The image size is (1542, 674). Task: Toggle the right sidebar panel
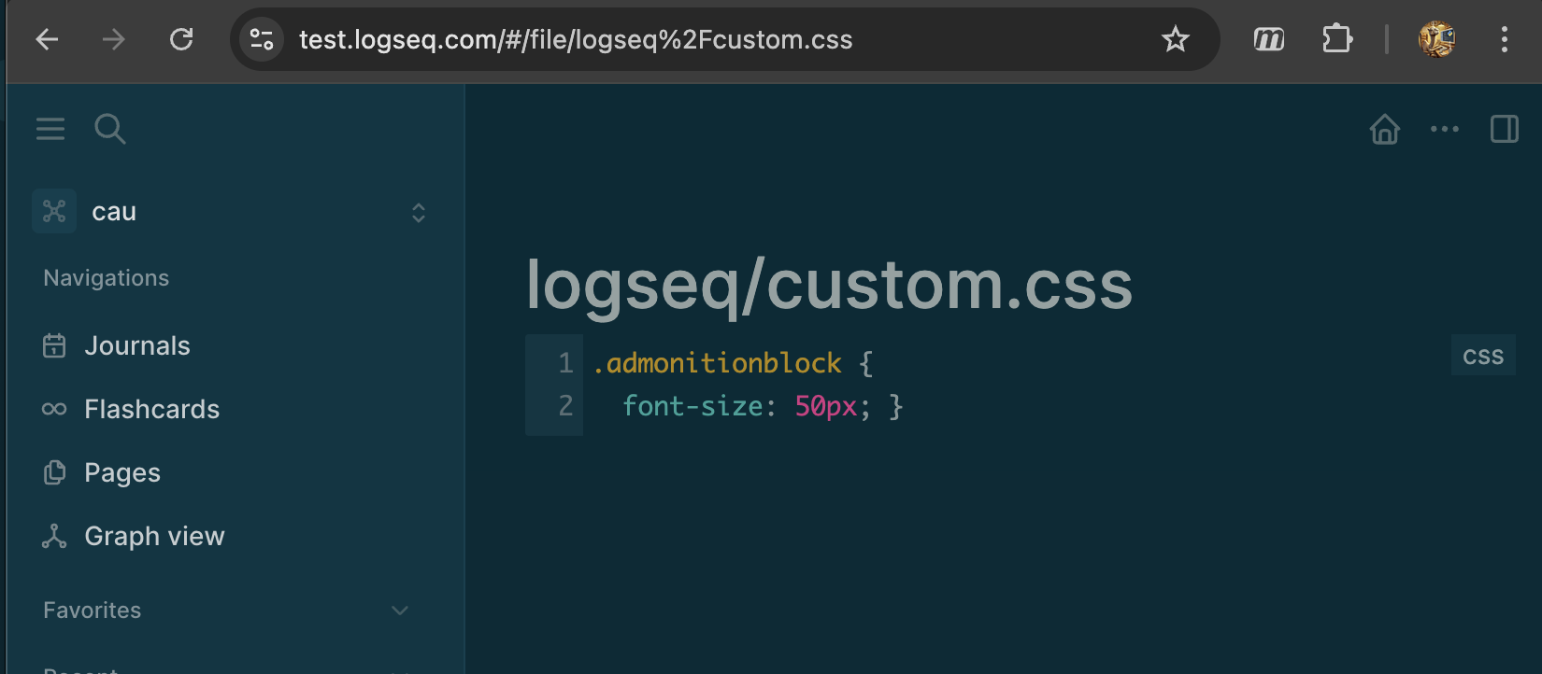[x=1504, y=129]
